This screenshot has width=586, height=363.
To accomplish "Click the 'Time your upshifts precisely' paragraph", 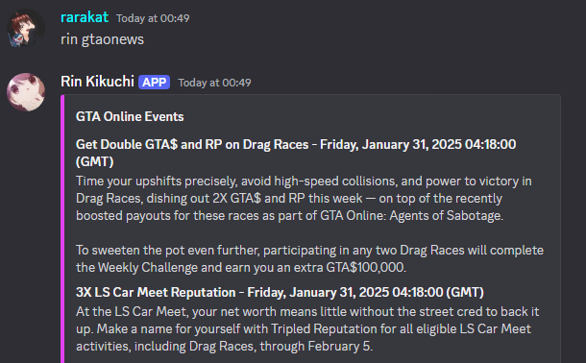I will click(x=304, y=198).
